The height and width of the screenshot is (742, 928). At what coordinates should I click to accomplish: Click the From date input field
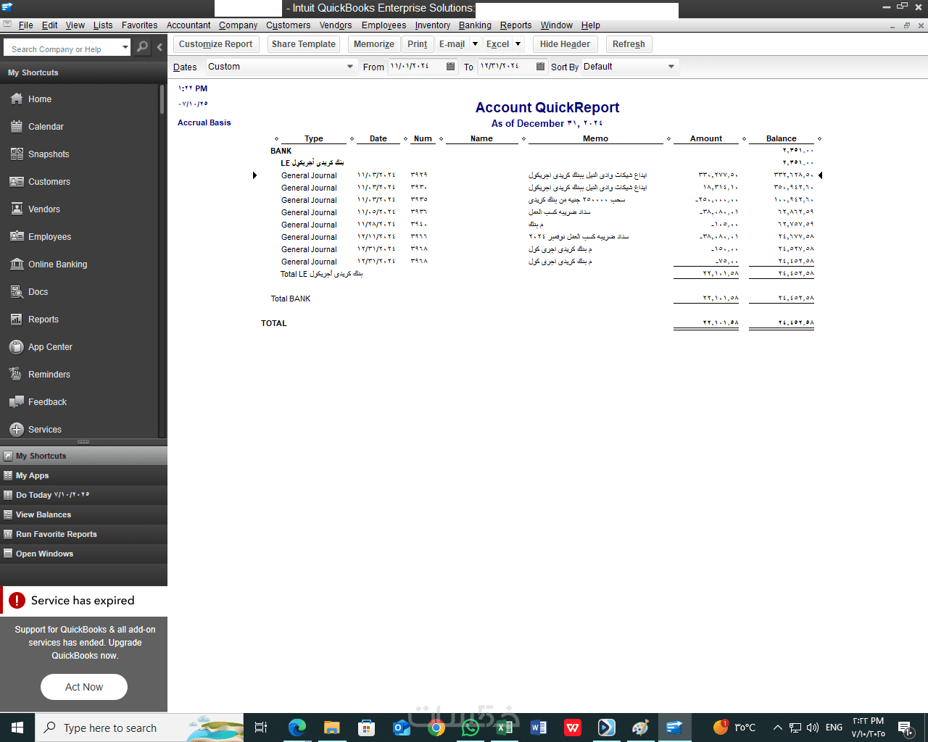click(416, 67)
